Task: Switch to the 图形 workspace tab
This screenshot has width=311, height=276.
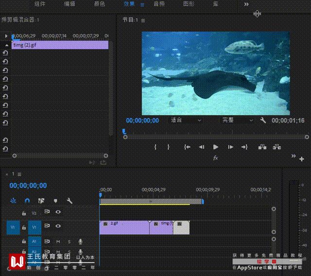Action: (189, 4)
